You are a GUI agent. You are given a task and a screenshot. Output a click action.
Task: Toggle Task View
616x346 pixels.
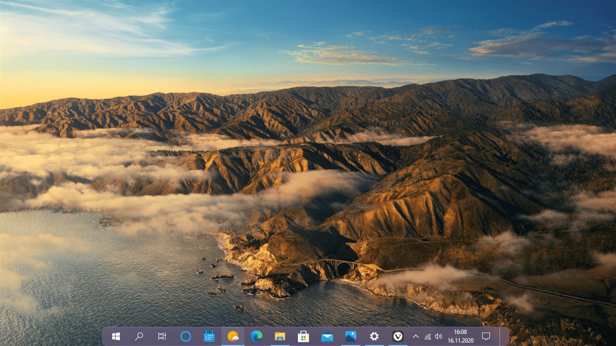pyautogui.click(x=162, y=336)
